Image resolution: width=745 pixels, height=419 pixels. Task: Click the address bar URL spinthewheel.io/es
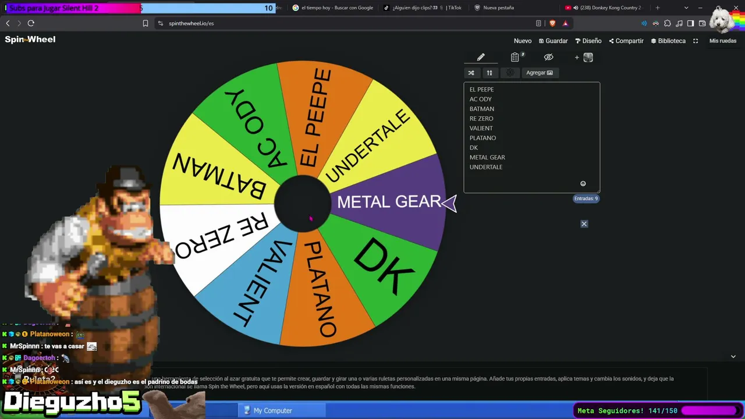click(191, 23)
